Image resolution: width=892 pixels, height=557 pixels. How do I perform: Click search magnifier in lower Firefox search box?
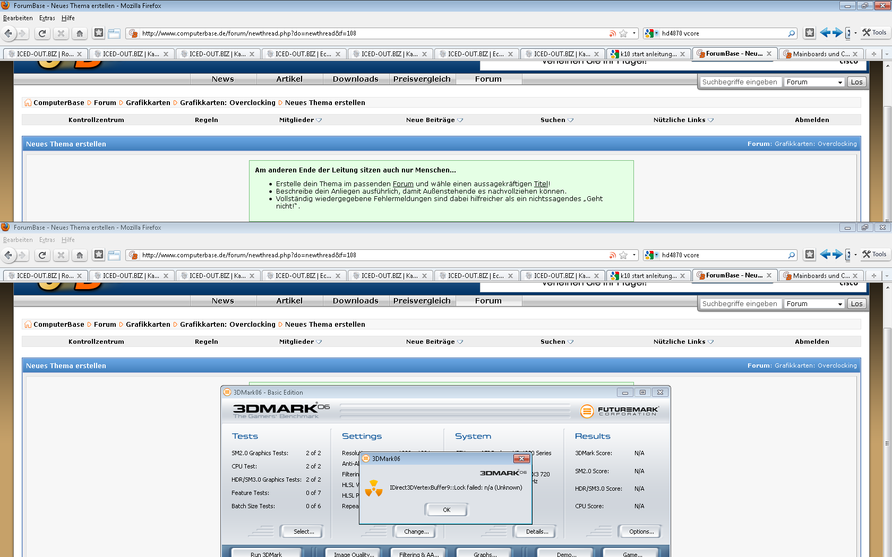coord(792,255)
